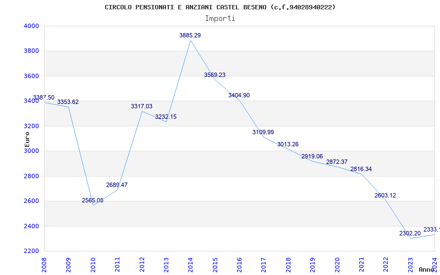The image size is (440, 275).
Task: Click the 3200 Euro axis tick
Action: (x=31, y=126)
